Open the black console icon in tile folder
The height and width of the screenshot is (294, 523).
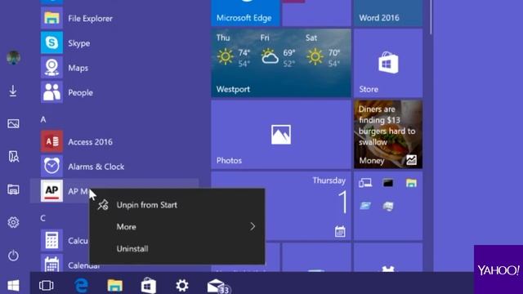click(x=388, y=183)
